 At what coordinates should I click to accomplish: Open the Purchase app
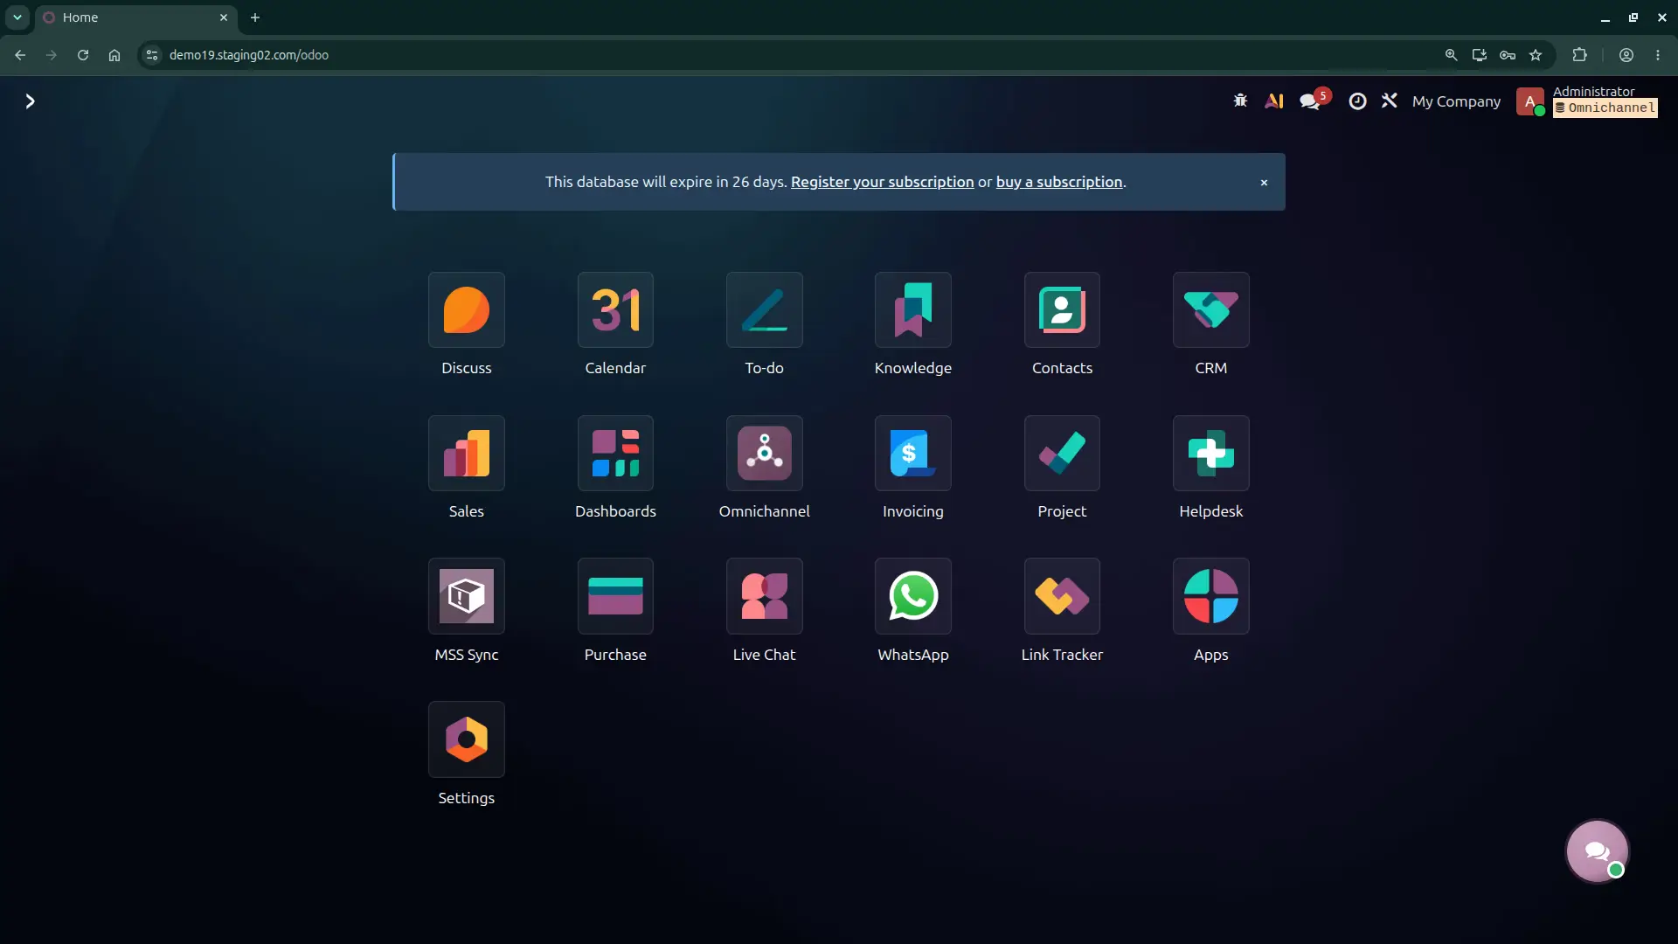[615, 597]
